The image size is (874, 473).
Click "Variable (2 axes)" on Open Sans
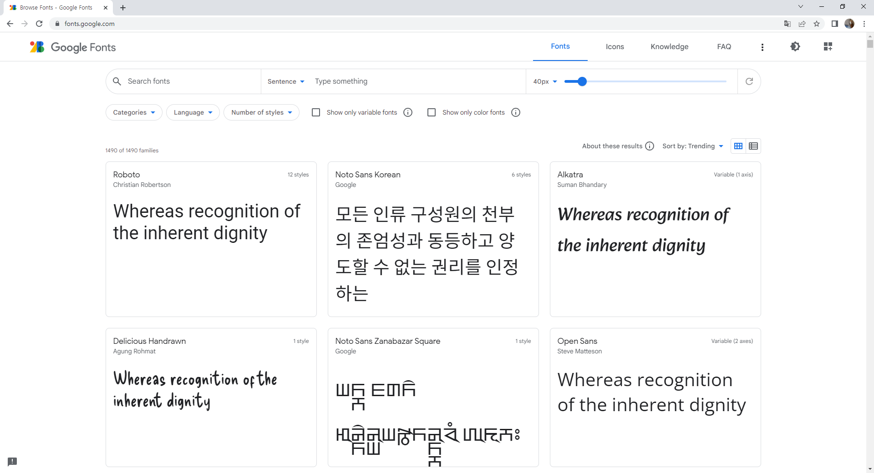732,341
